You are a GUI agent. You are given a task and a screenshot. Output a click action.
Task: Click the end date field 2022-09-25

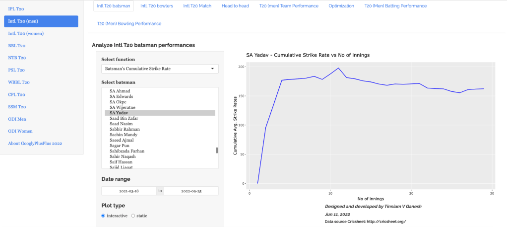[x=191, y=191]
